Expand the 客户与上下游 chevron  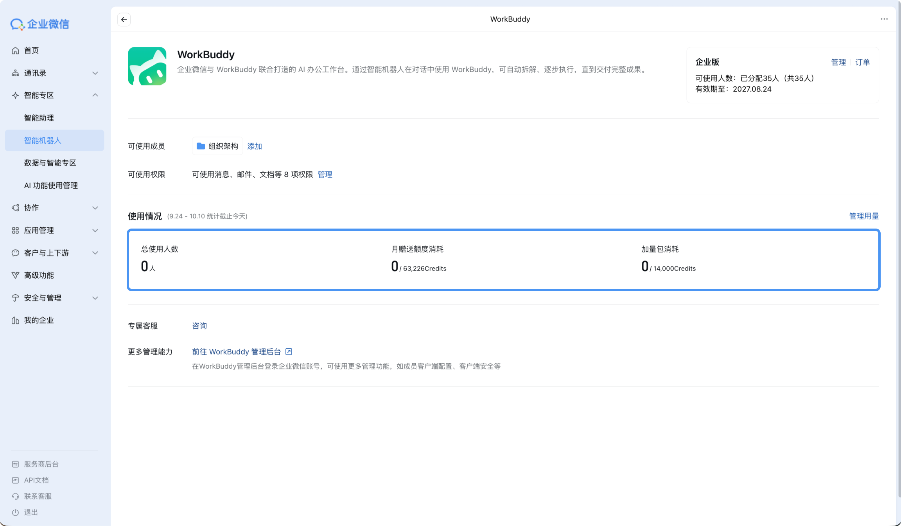pyautogui.click(x=95, y=253)
